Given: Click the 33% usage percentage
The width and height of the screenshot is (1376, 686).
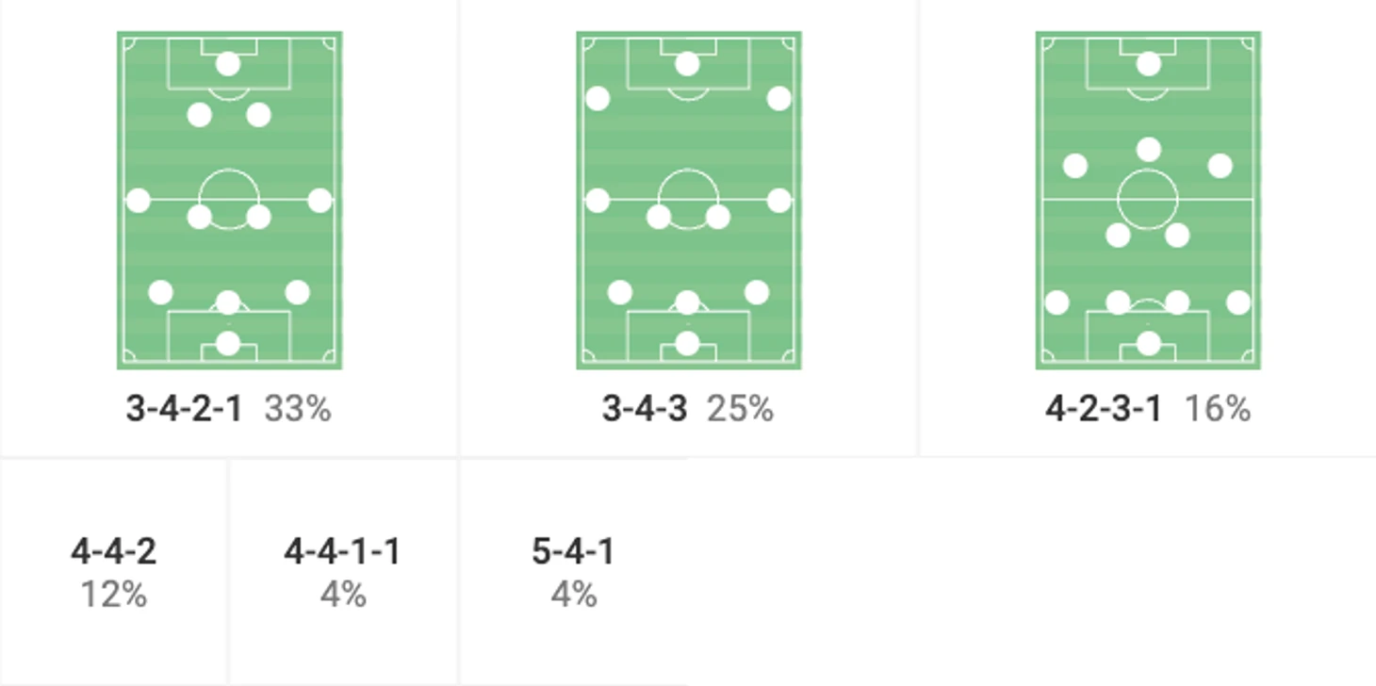Looking at the screenshot, I should tap(298, 409).
